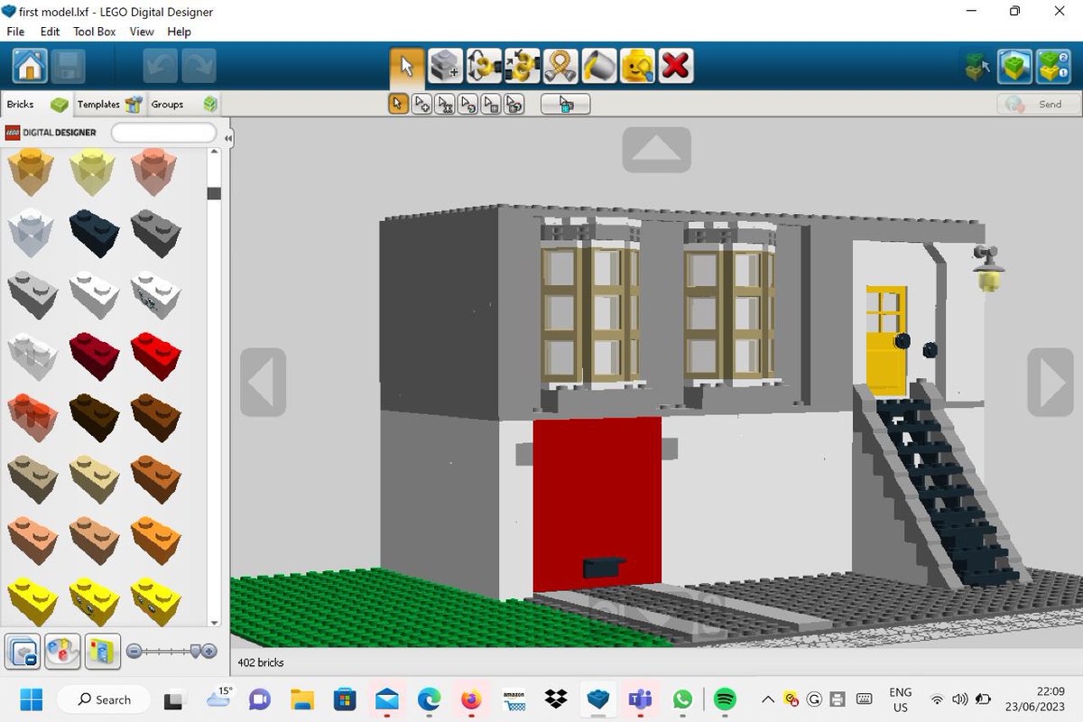
Task: Rotate camera view upward arrow
Action: 656,150
